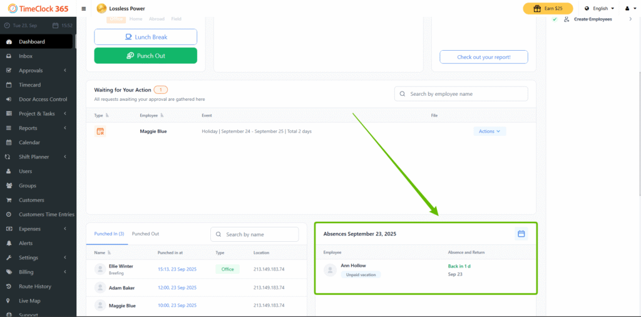Click the Lunch Break button
Viewport: 641px width, 317px height.
click(x=145, y=37)
